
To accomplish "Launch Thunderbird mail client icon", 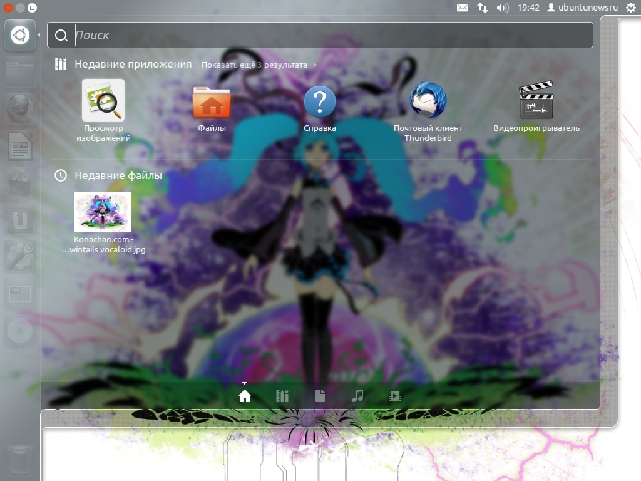I will click(428, 101).
